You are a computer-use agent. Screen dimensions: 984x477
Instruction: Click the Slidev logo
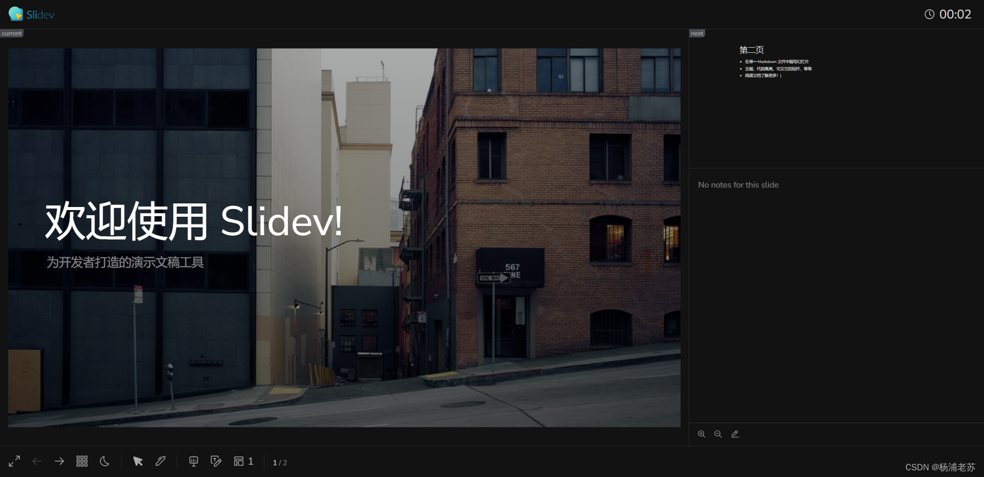point(31,14)
